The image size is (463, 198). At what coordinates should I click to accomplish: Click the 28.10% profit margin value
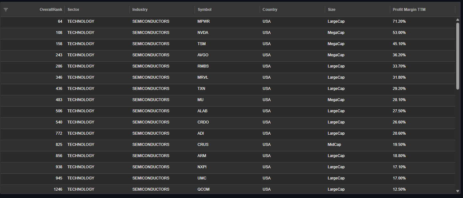399,100
